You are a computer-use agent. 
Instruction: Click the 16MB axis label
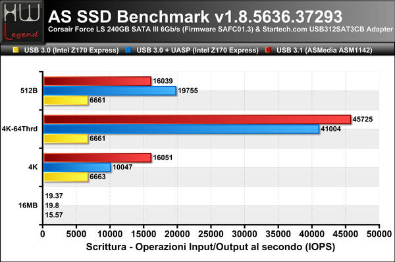click(x=28, y=206)
